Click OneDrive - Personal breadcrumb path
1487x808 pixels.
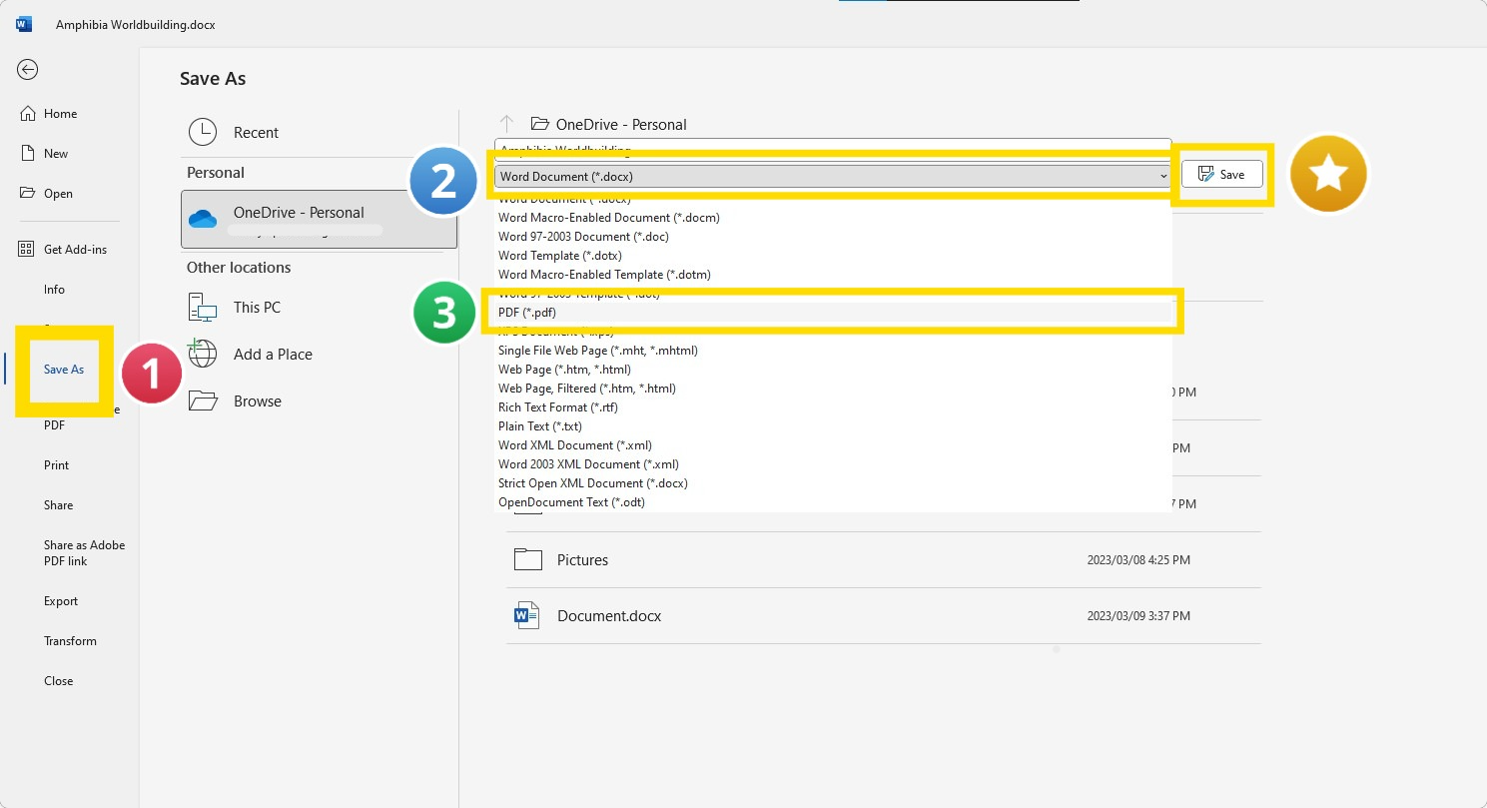click(x=621, y=125)
